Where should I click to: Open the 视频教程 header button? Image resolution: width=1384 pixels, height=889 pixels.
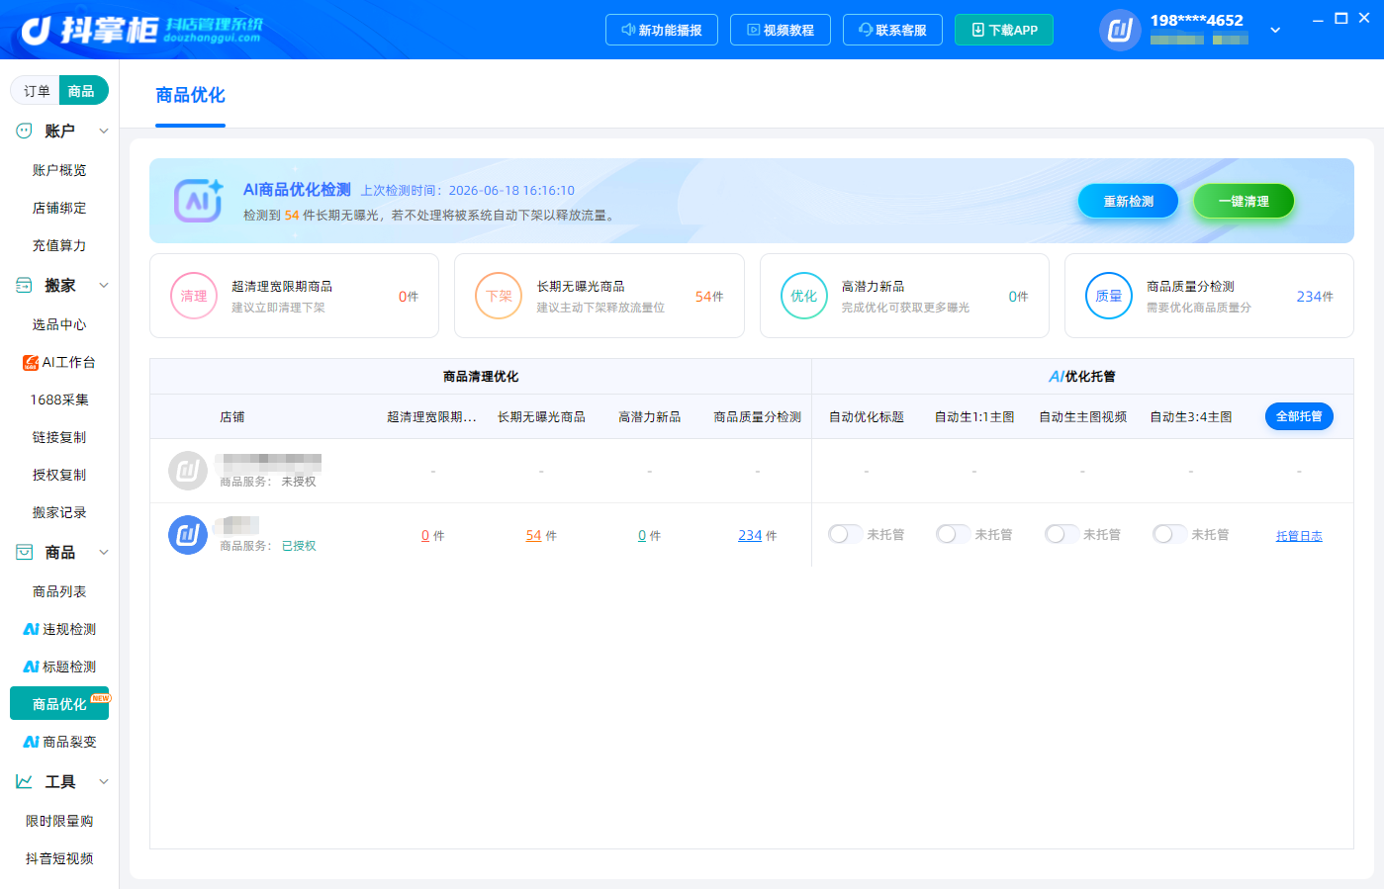pos(781,30)
